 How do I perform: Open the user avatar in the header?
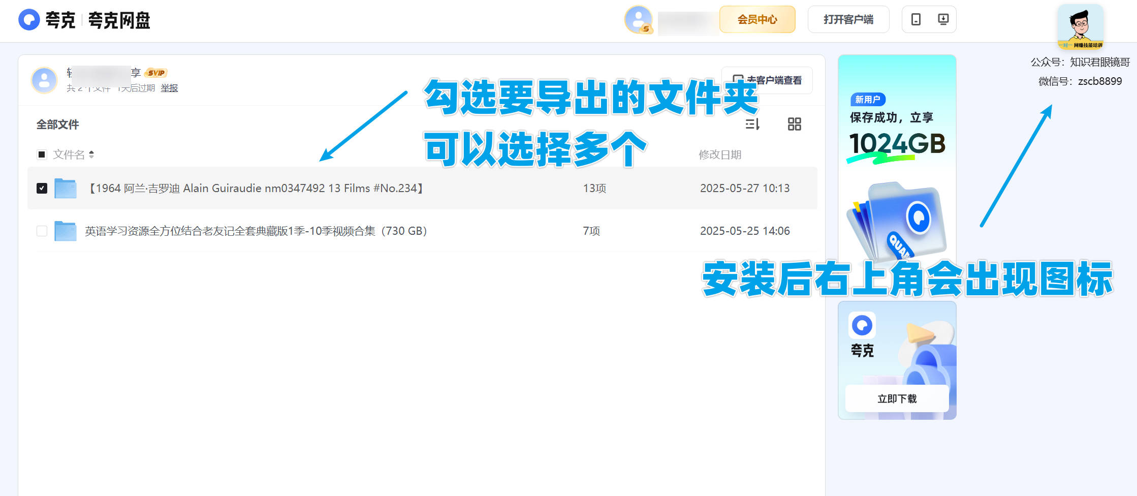[638, 20]
